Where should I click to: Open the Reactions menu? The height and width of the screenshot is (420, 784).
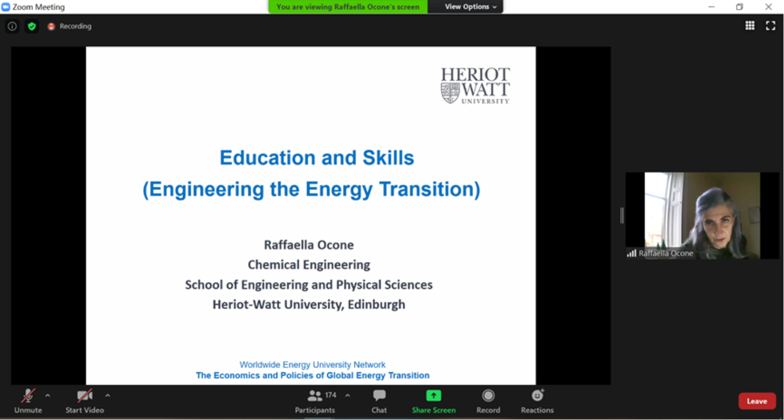coord(537,401)
